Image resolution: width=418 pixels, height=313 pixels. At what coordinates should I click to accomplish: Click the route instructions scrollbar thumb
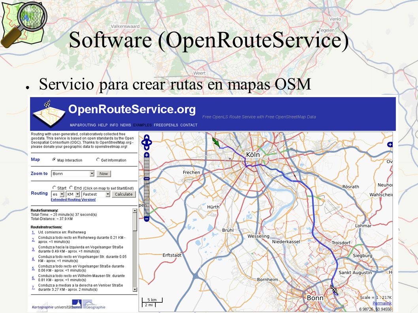(135, 222)
